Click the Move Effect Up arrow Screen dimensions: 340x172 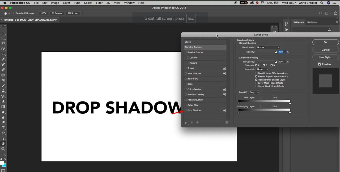(x=192, y=122)
